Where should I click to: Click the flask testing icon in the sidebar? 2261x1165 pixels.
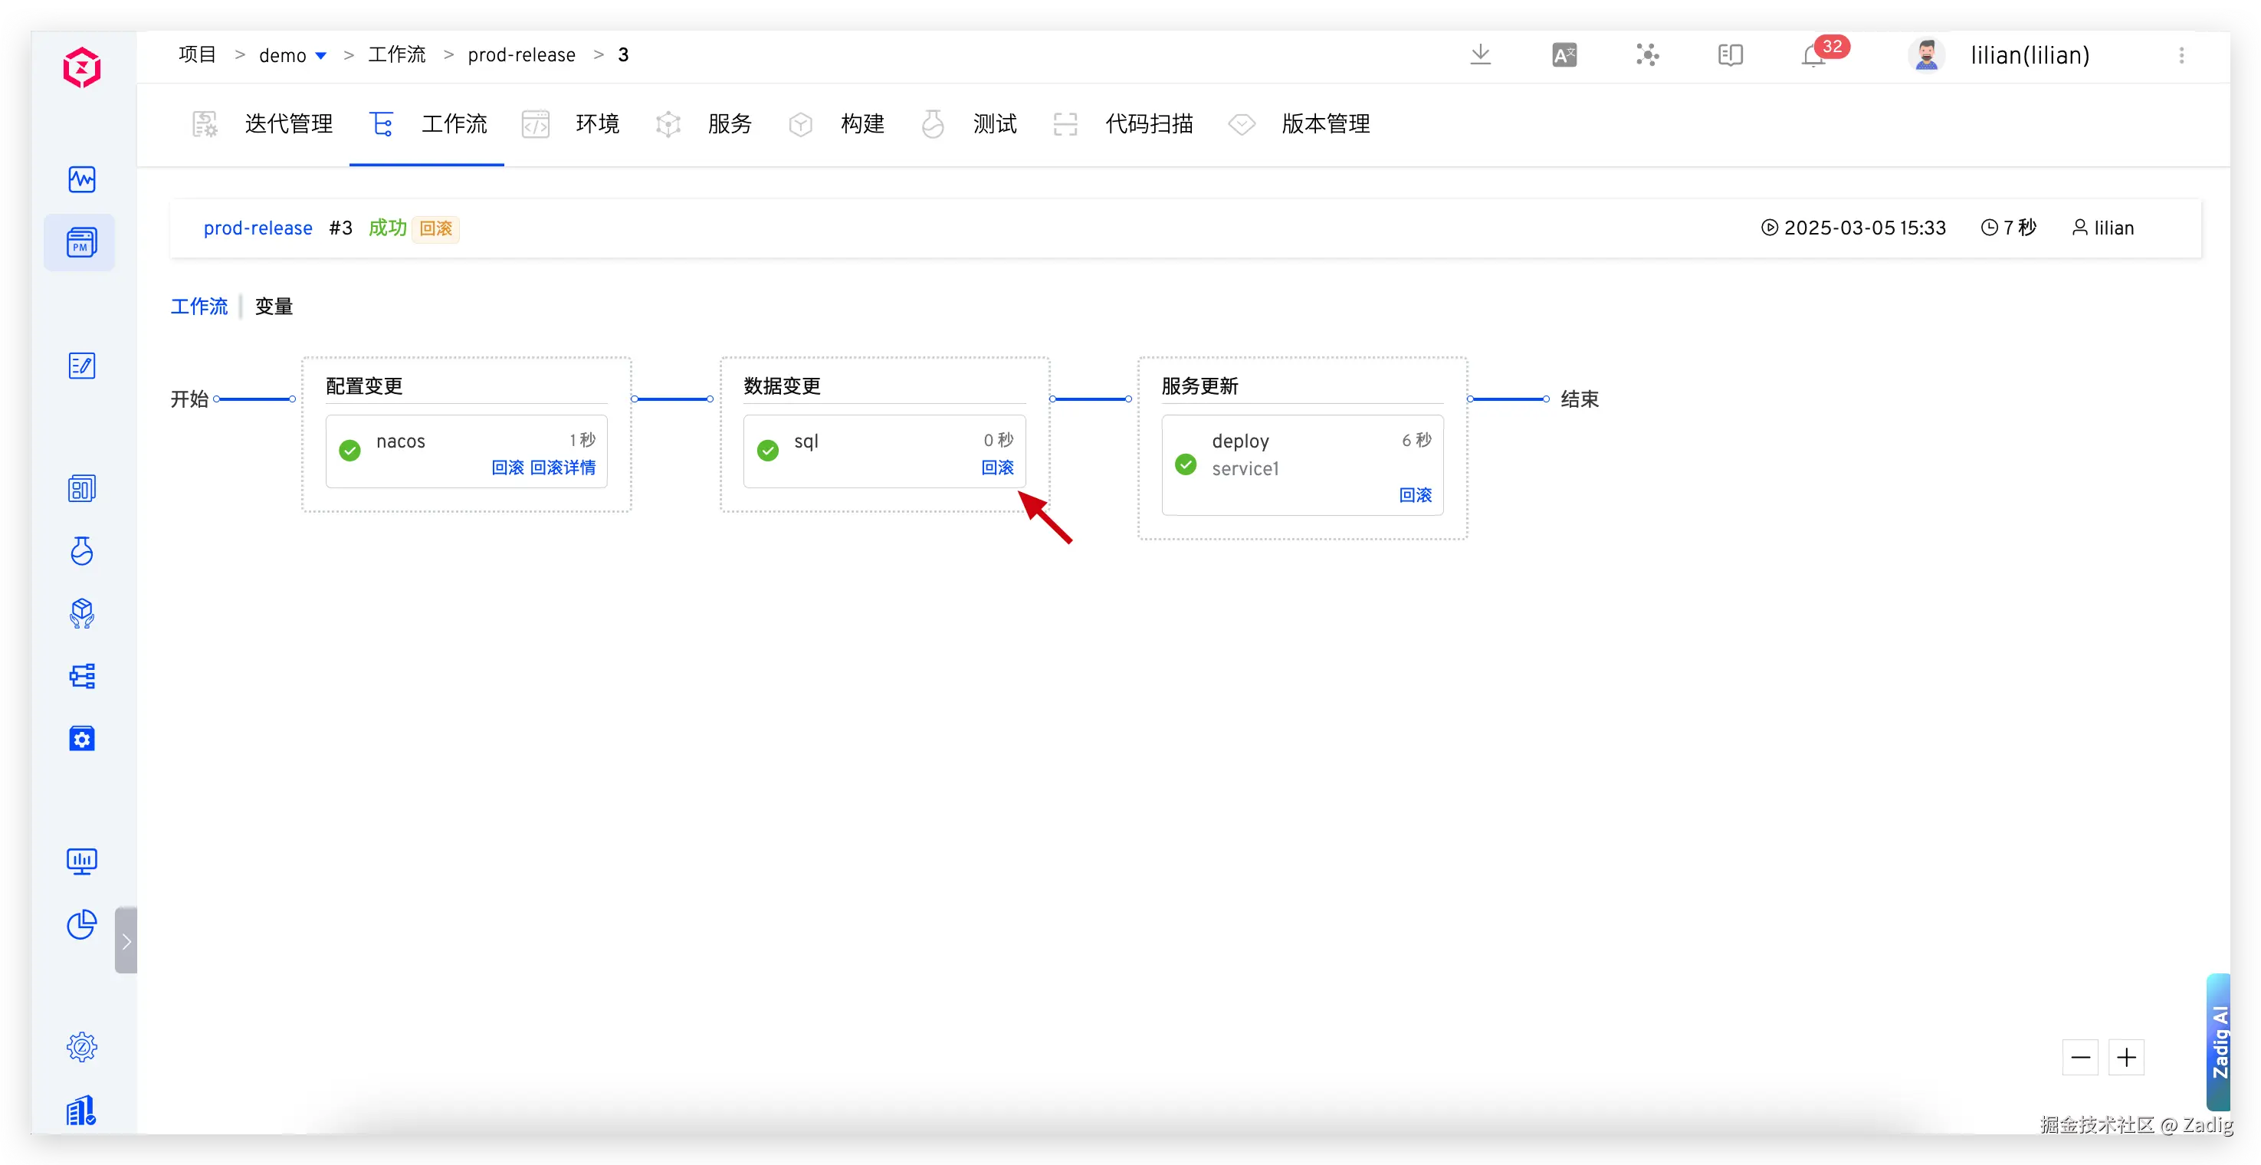[x=82, y=551]
